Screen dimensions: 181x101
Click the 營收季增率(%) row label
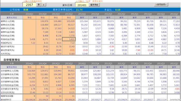7,50
